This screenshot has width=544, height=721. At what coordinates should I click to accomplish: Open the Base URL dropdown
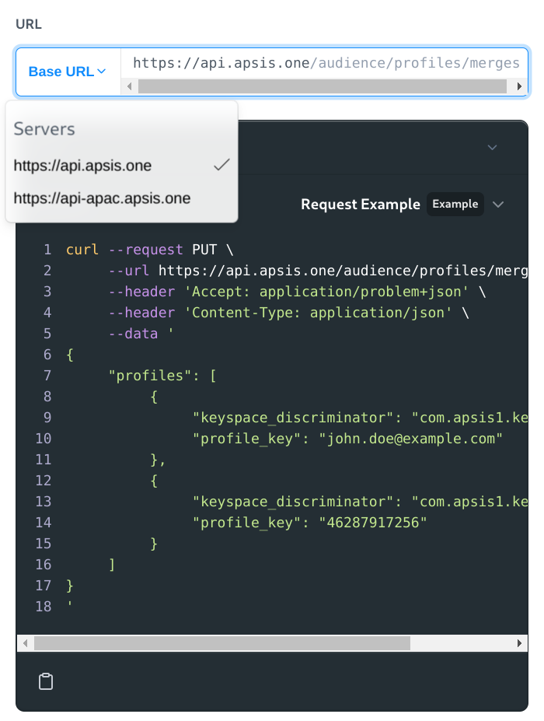point(67,72)
